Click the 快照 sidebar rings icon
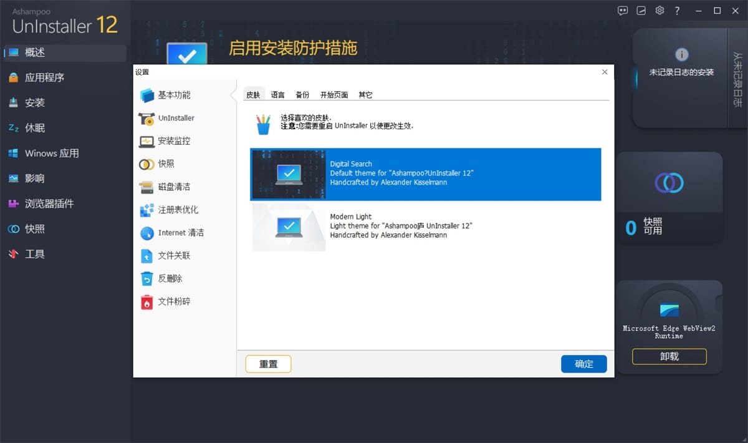 point(14,229)
